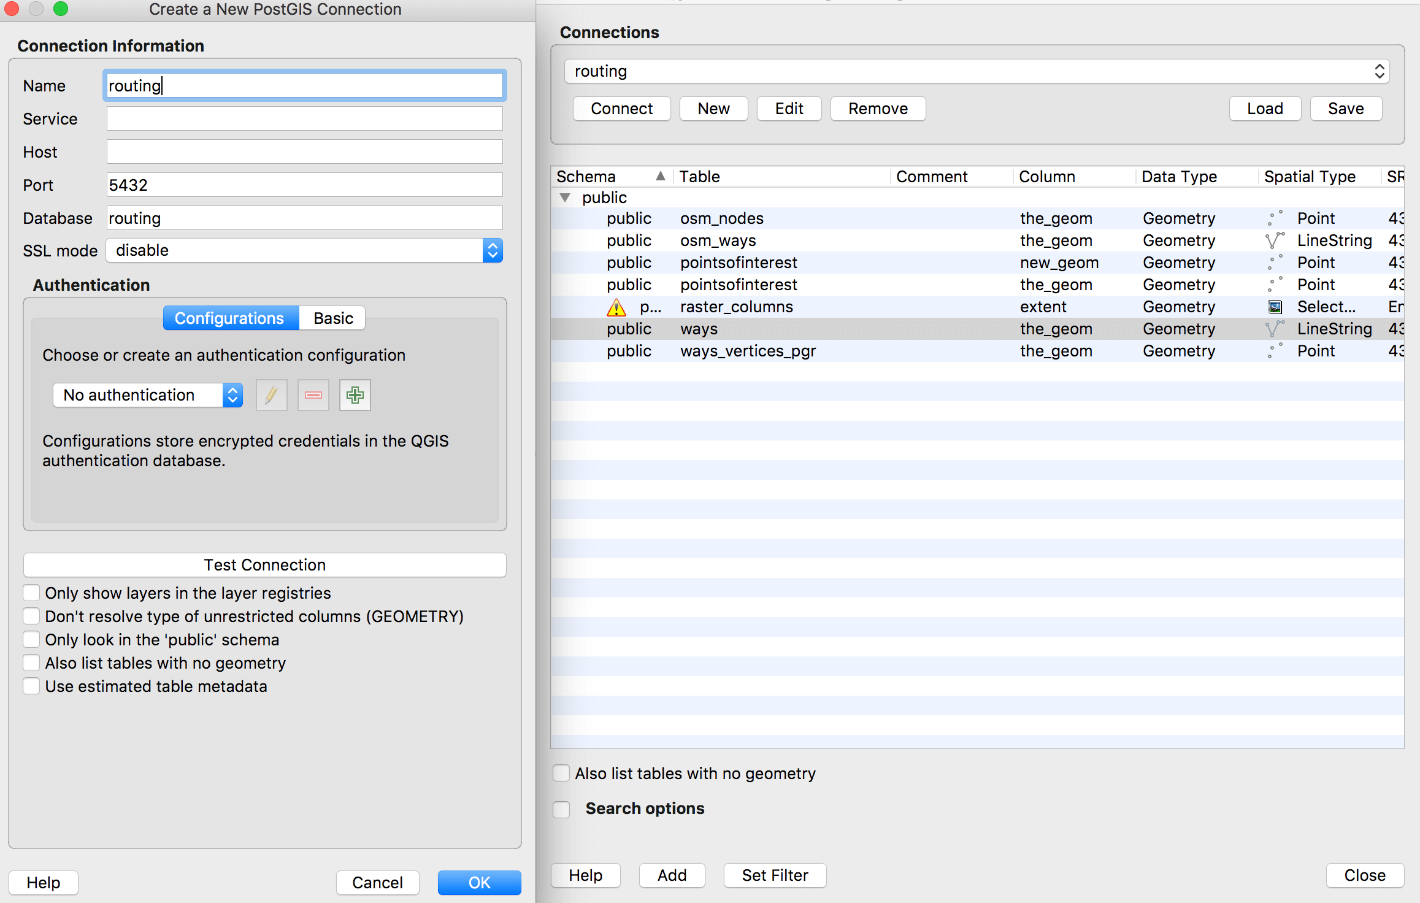
Task: Click into the Database field
Action: click(304, 218)
